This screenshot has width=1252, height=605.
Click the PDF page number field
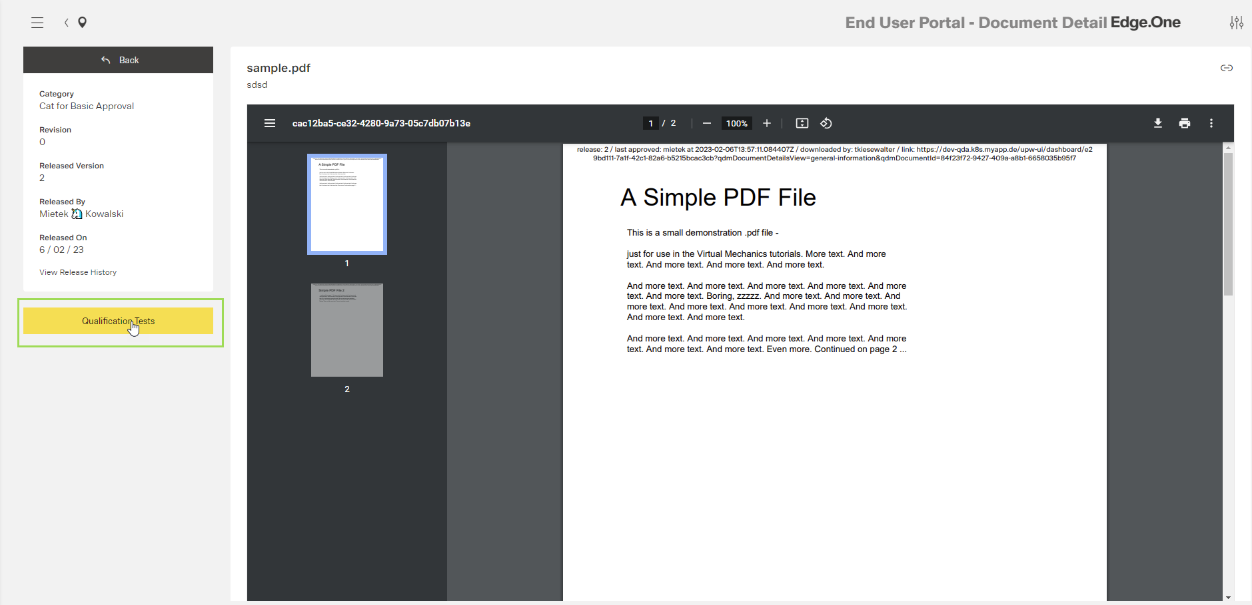pyautogui.click(x=651, y=123)
